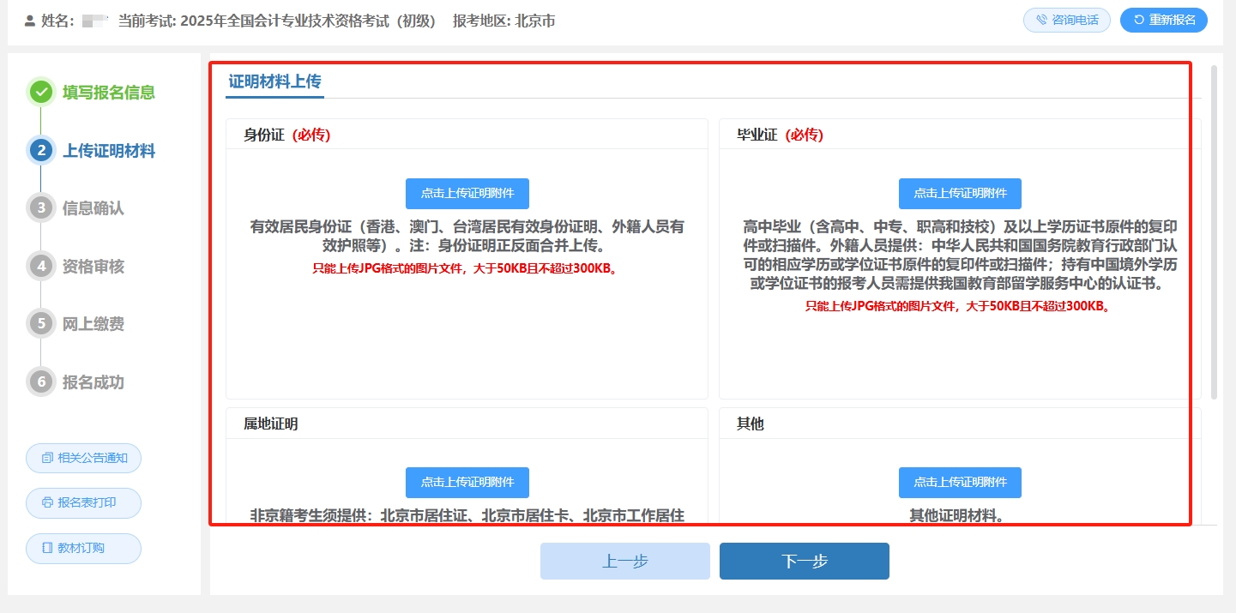Viewport: 1236px width, 613px height.
Task: Select step 6 icon 报名成功
Action: (41, 382)
